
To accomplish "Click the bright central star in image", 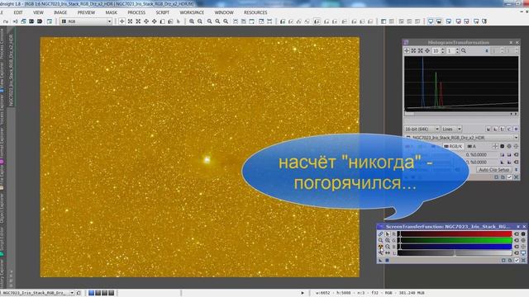I will 207,159.
